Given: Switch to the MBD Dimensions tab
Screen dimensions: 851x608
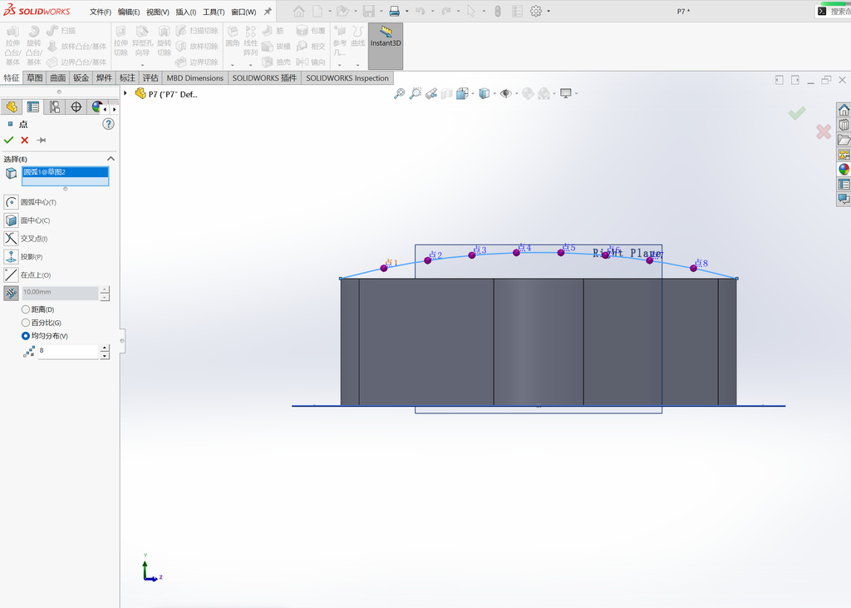Looking at the screenshot, I should [x=194, y=78].
